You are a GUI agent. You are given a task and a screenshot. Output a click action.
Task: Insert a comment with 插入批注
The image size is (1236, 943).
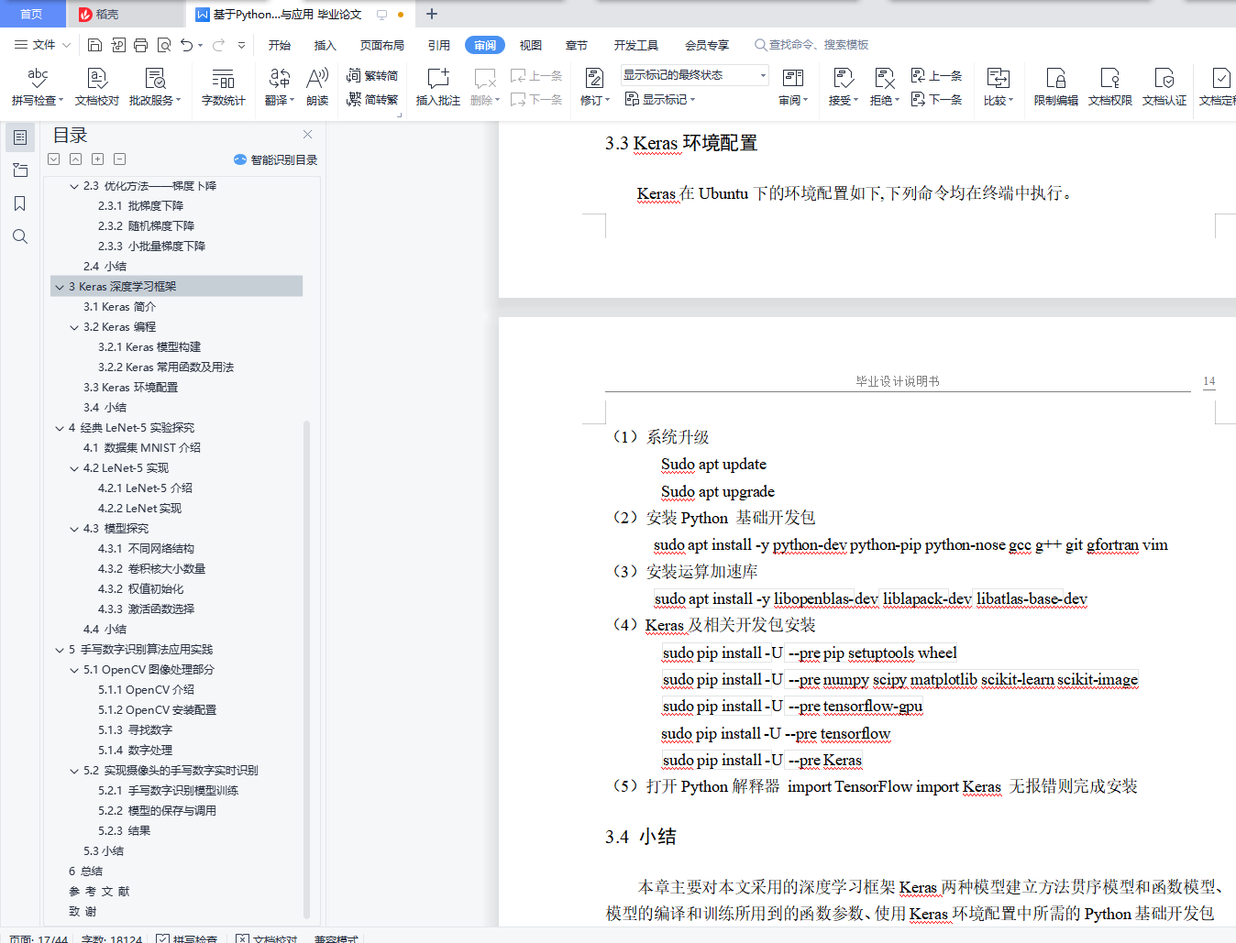click(x=438, y=87)
